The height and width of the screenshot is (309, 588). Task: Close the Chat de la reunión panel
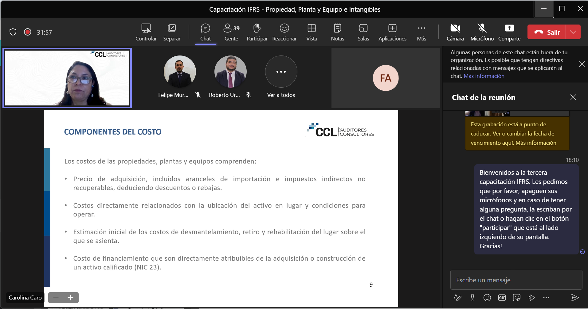573,97
